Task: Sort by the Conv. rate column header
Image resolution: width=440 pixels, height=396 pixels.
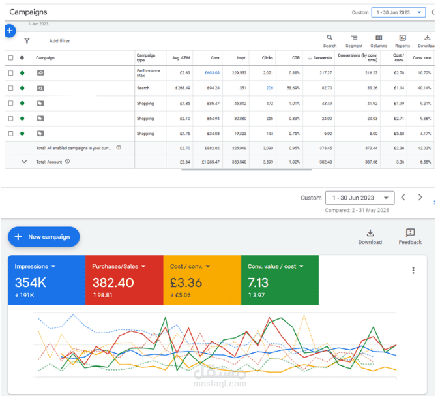Action: pos(422,58)
